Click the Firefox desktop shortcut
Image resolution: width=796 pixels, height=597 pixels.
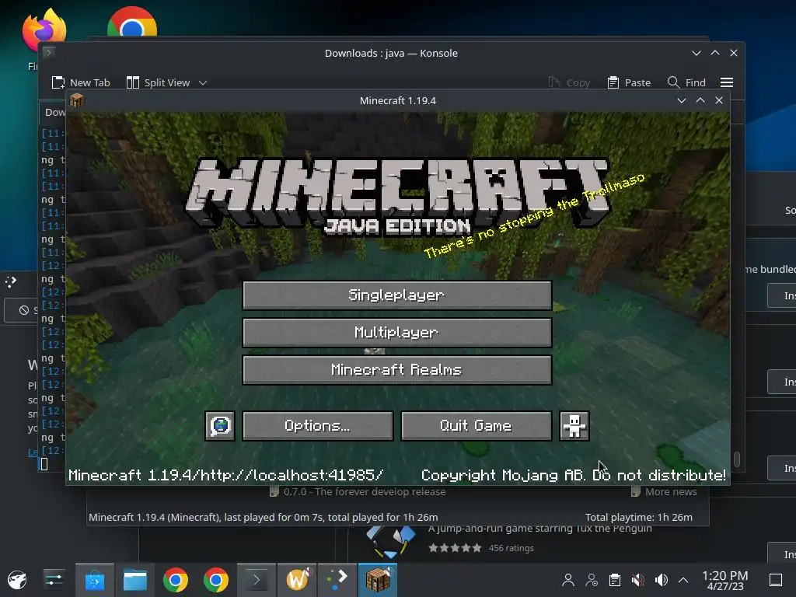pos(44,30)
